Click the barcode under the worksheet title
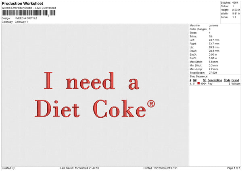The image size is (242, 171). coord(29,13)
